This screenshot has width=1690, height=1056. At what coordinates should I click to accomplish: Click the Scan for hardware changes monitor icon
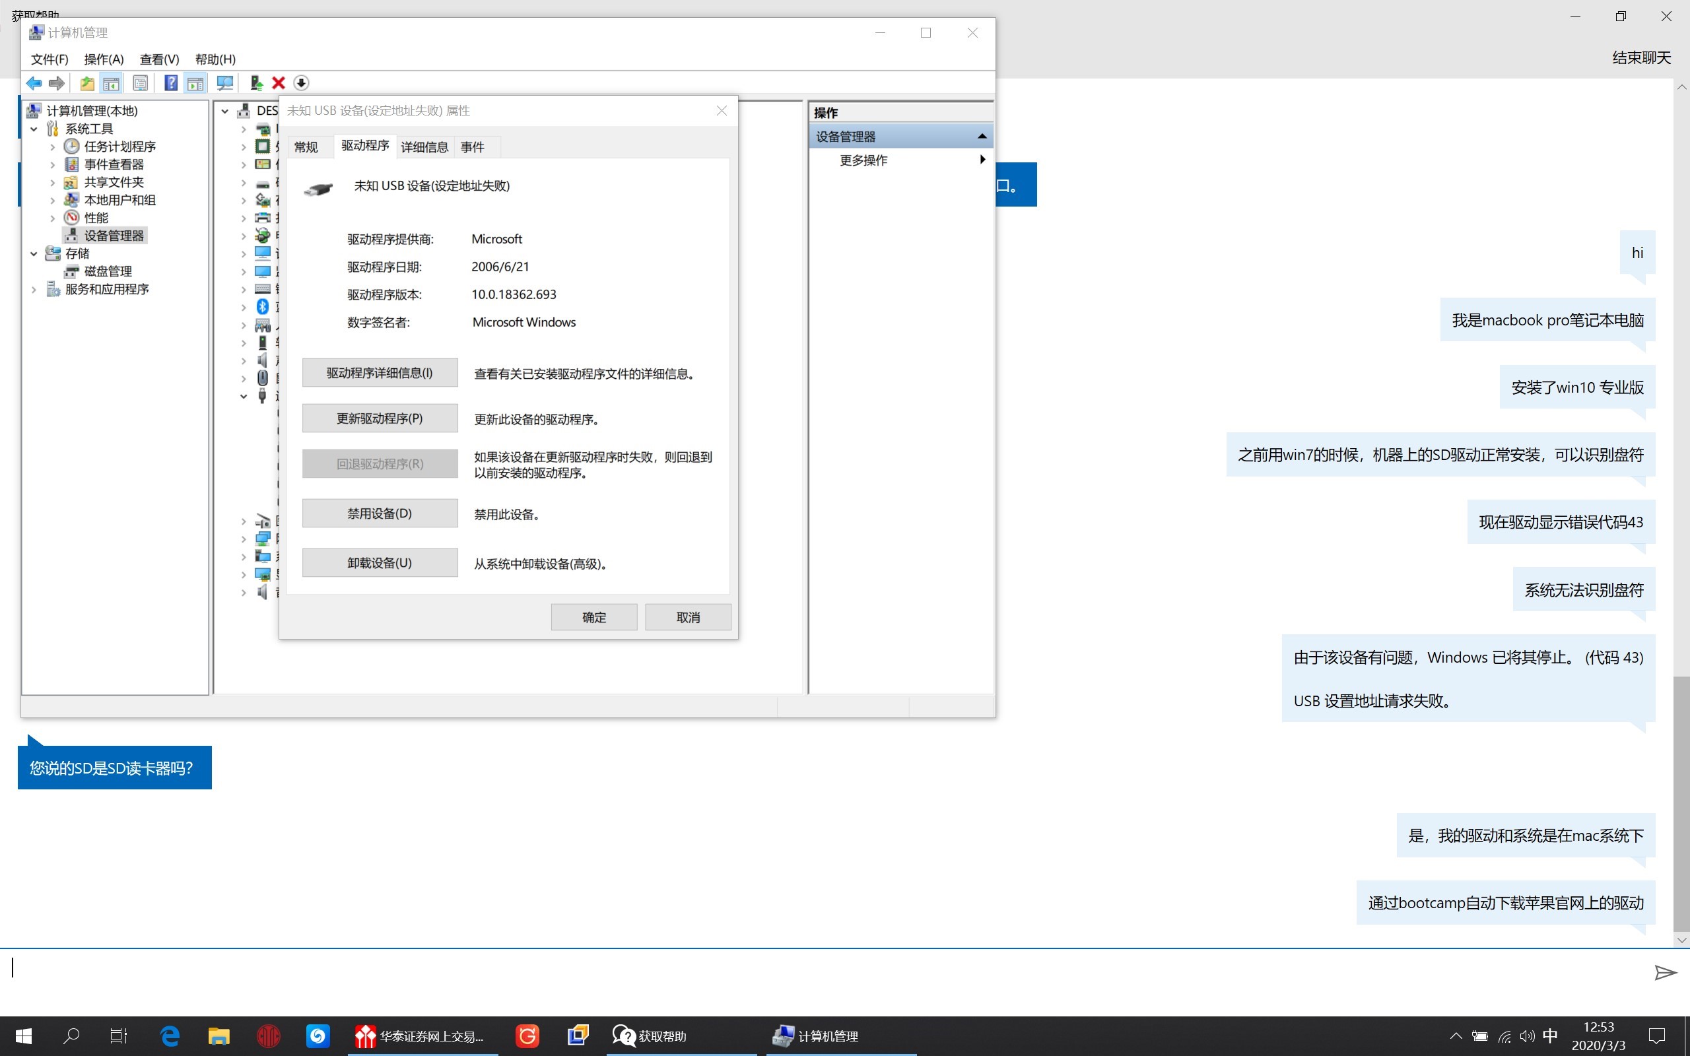click(225, 83)
